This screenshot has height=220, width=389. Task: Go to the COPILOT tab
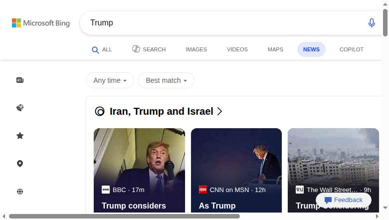[352, 49]
